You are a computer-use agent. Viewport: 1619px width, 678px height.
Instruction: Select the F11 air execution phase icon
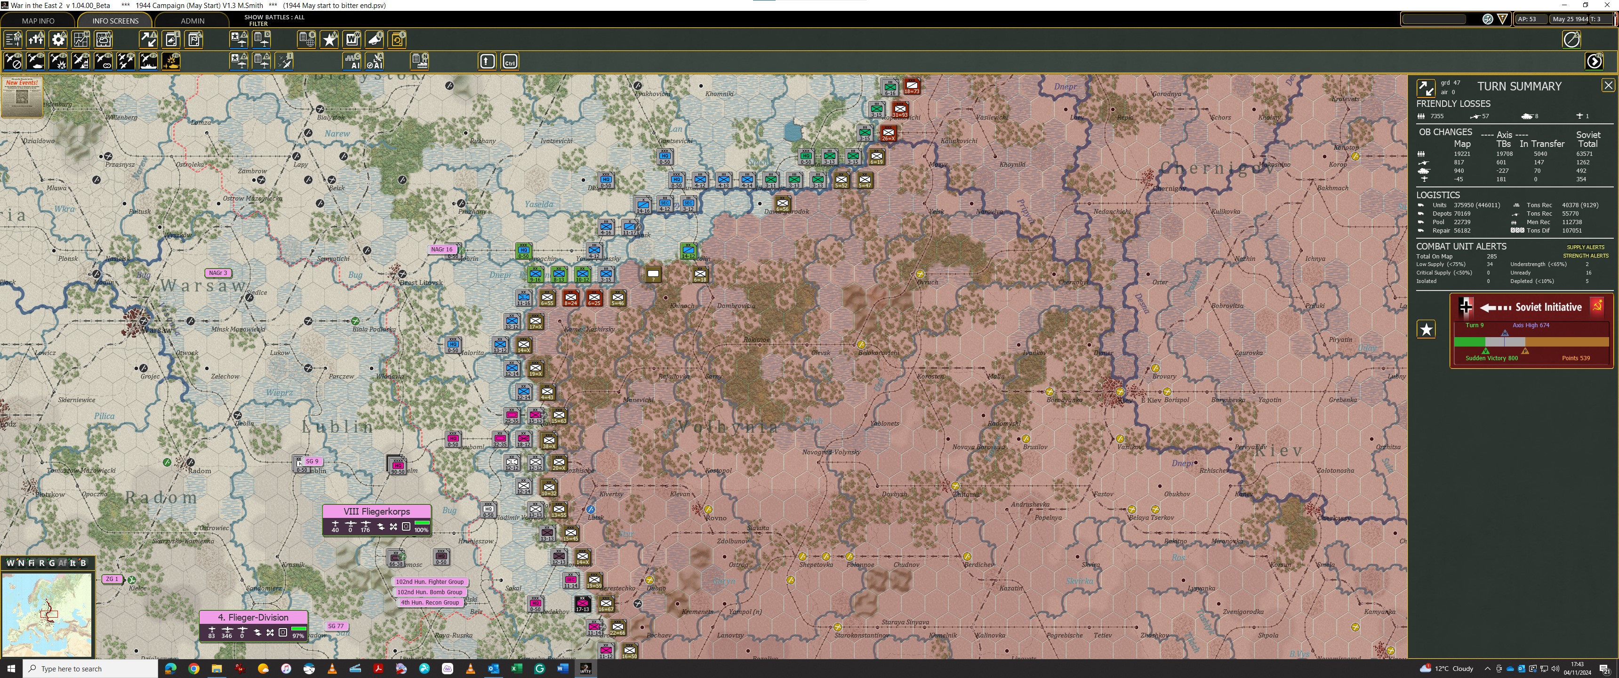[171, 61]
